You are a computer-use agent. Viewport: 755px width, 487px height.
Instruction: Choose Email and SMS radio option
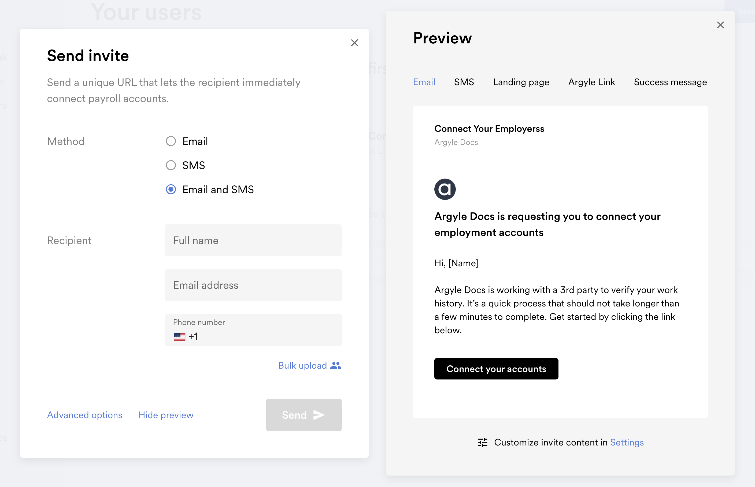(171, 189)
